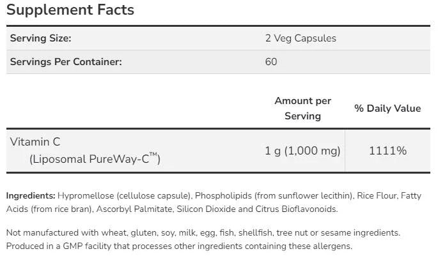438x256 pixels.
Task: Click the bold Ingredients label
Action: pyautogui.click(x=31, y=195)
